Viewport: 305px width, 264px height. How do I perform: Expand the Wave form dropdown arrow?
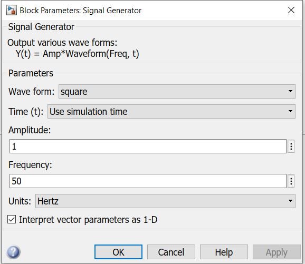(x=290, y=91)
